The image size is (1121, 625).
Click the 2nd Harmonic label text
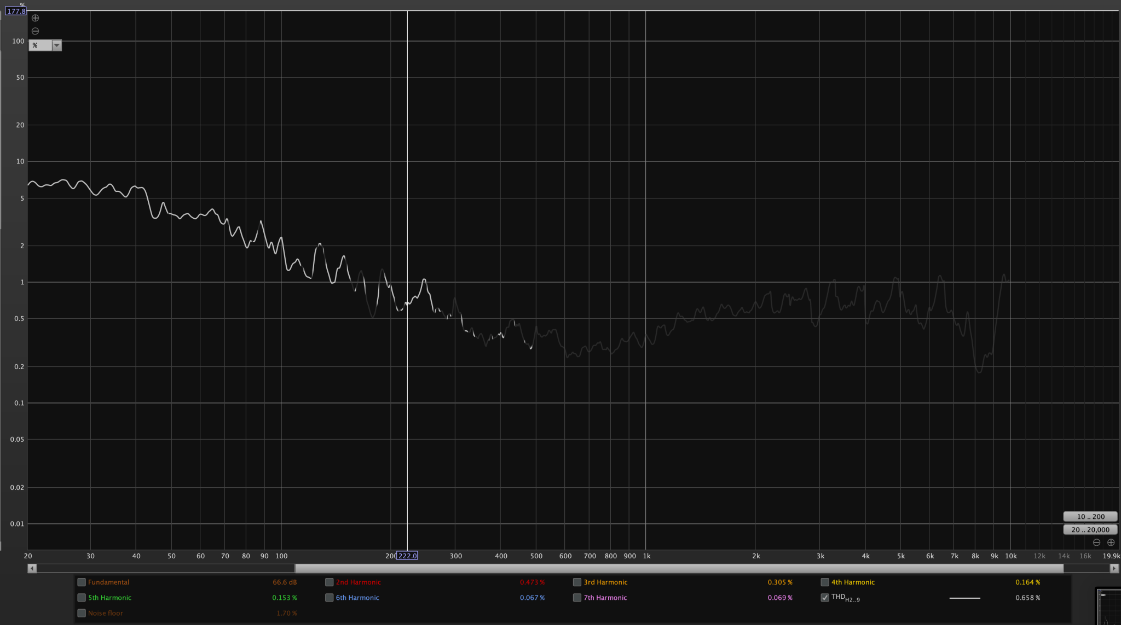click(359, 582)
